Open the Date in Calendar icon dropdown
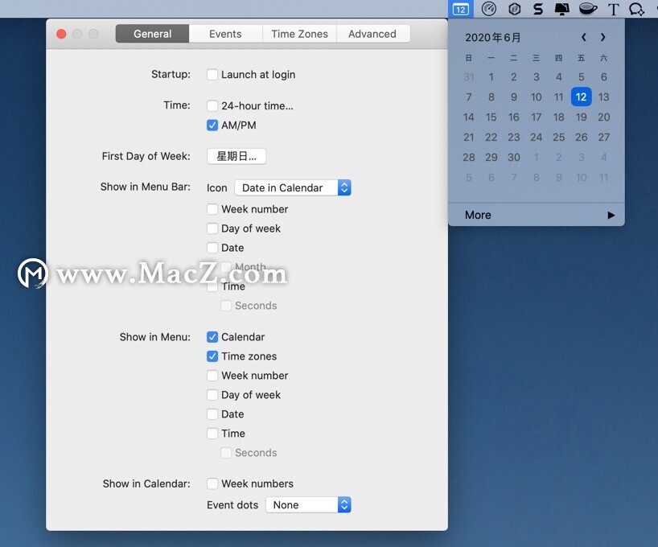This screenshot has width=658, height=547. click(x=293, y=187)
